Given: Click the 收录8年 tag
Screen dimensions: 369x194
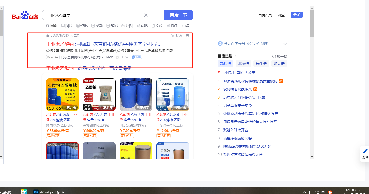Looking at the screenshot, I should click(x=53, y=57).
